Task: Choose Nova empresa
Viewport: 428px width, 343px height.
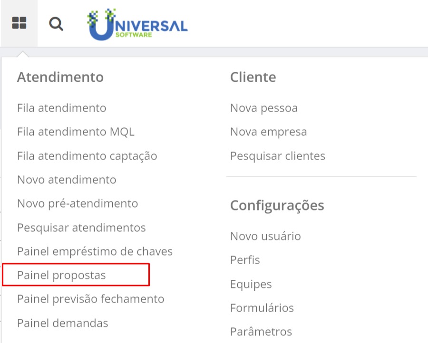Action: click(269, 132)
